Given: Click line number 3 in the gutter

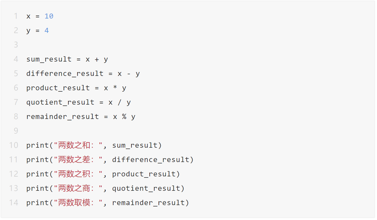Looking at the screenshot, I should pyautogui.click(x=16, y=45).
